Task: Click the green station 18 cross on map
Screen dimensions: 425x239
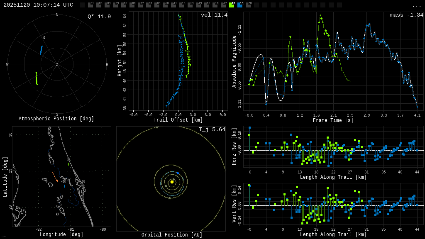Action: pos(69,164)
